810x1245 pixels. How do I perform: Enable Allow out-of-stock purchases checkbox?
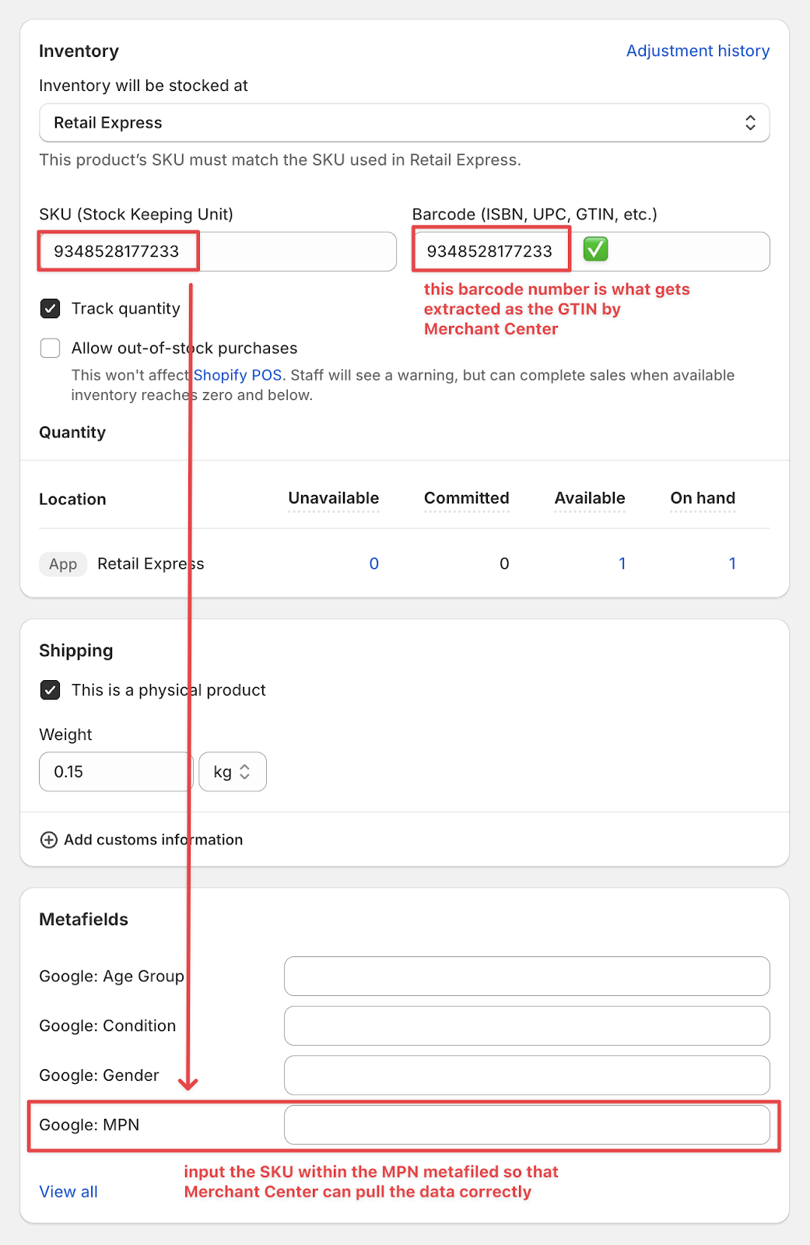click(51, 349)
